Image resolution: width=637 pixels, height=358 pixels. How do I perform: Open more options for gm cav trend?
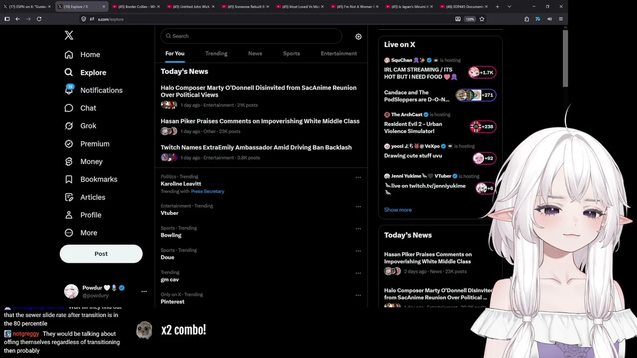tap(358, 273)
